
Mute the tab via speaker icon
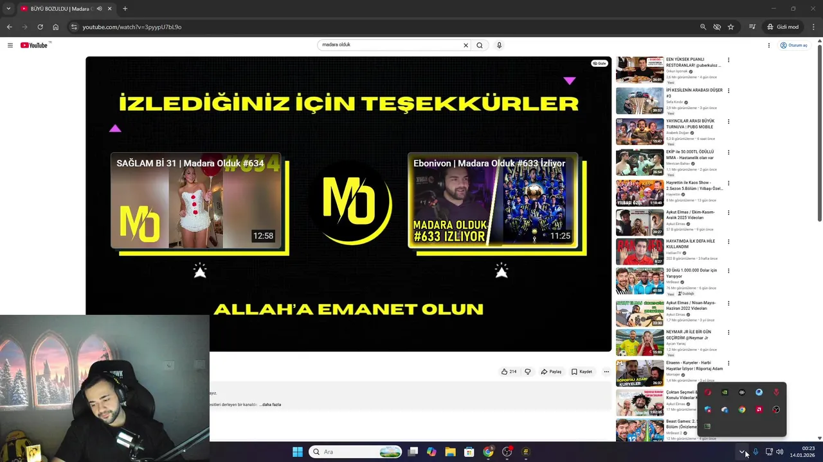coord(99,8)
